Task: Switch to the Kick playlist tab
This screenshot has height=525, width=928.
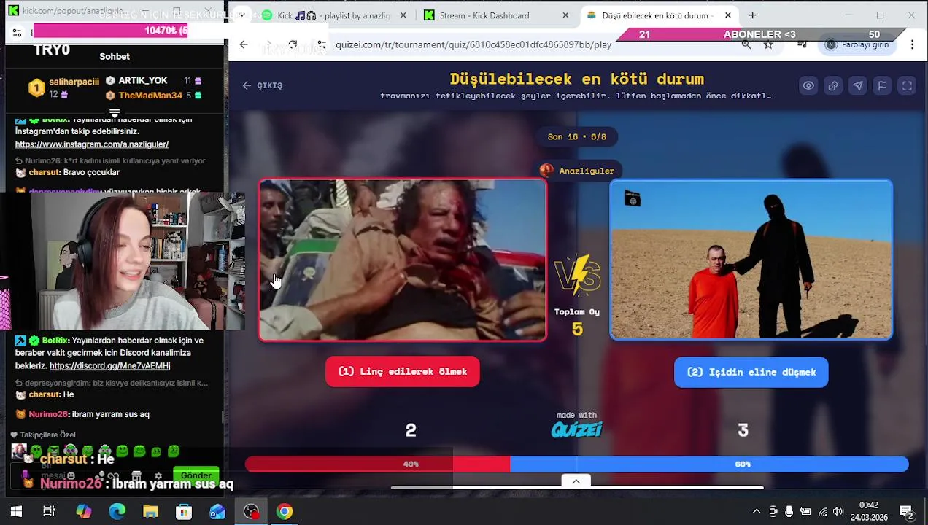Action: coord(333,15)
